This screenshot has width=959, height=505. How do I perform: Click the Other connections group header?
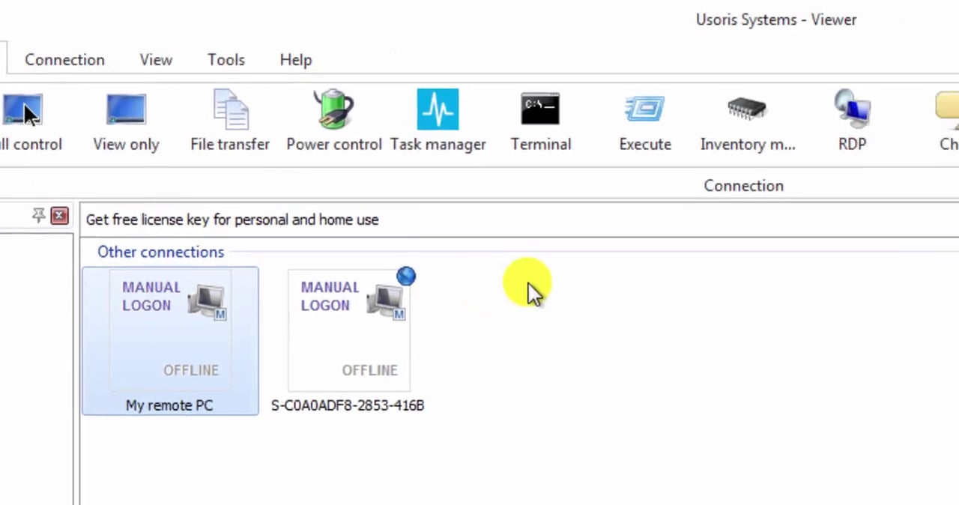click(160, 252)
